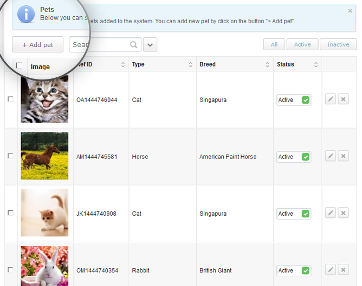Sort table by Breed column
The width and height of the screenshot is (362, 286).
click(x=267, y=64)
